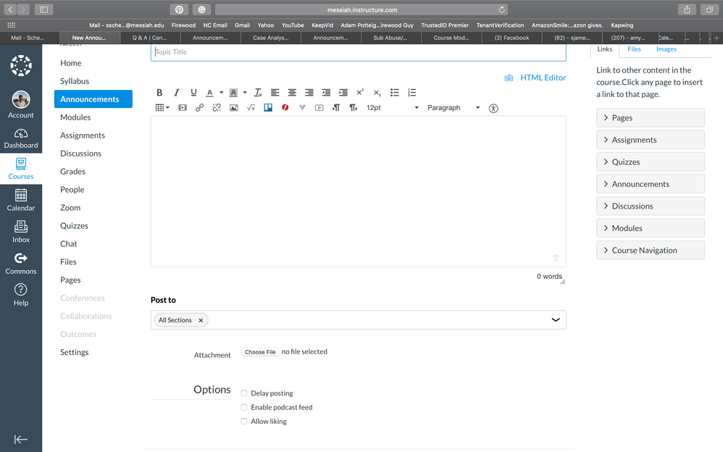The image size is (723, 452).
Task: Toggle bold formatting in the editor
Action: pyautogui.click(x=159, y=93)
